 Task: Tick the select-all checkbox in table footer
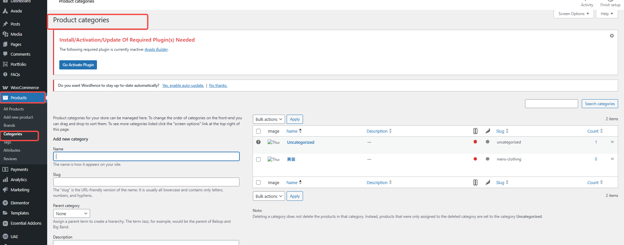point(258,183)
